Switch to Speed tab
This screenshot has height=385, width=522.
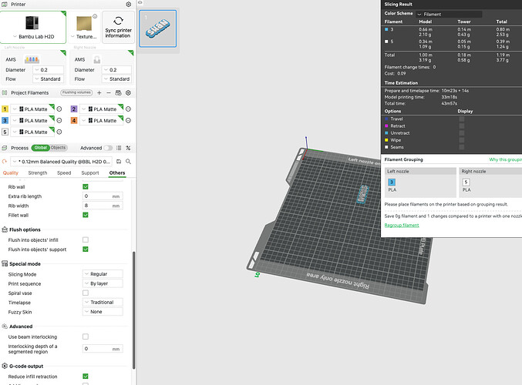64,173
